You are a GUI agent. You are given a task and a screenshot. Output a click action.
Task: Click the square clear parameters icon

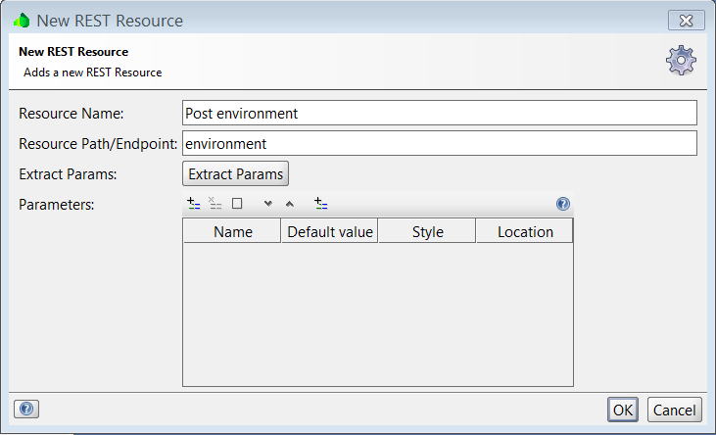[237, 204]
